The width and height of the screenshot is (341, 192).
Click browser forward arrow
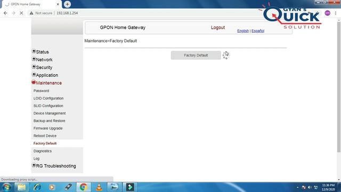tap(13, 13)
